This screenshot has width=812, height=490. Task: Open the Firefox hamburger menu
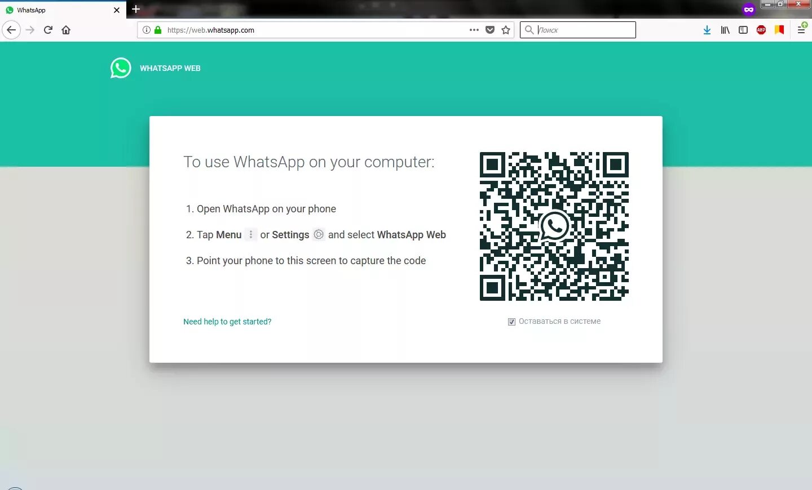pyautogui.click(x=801, y=30)
